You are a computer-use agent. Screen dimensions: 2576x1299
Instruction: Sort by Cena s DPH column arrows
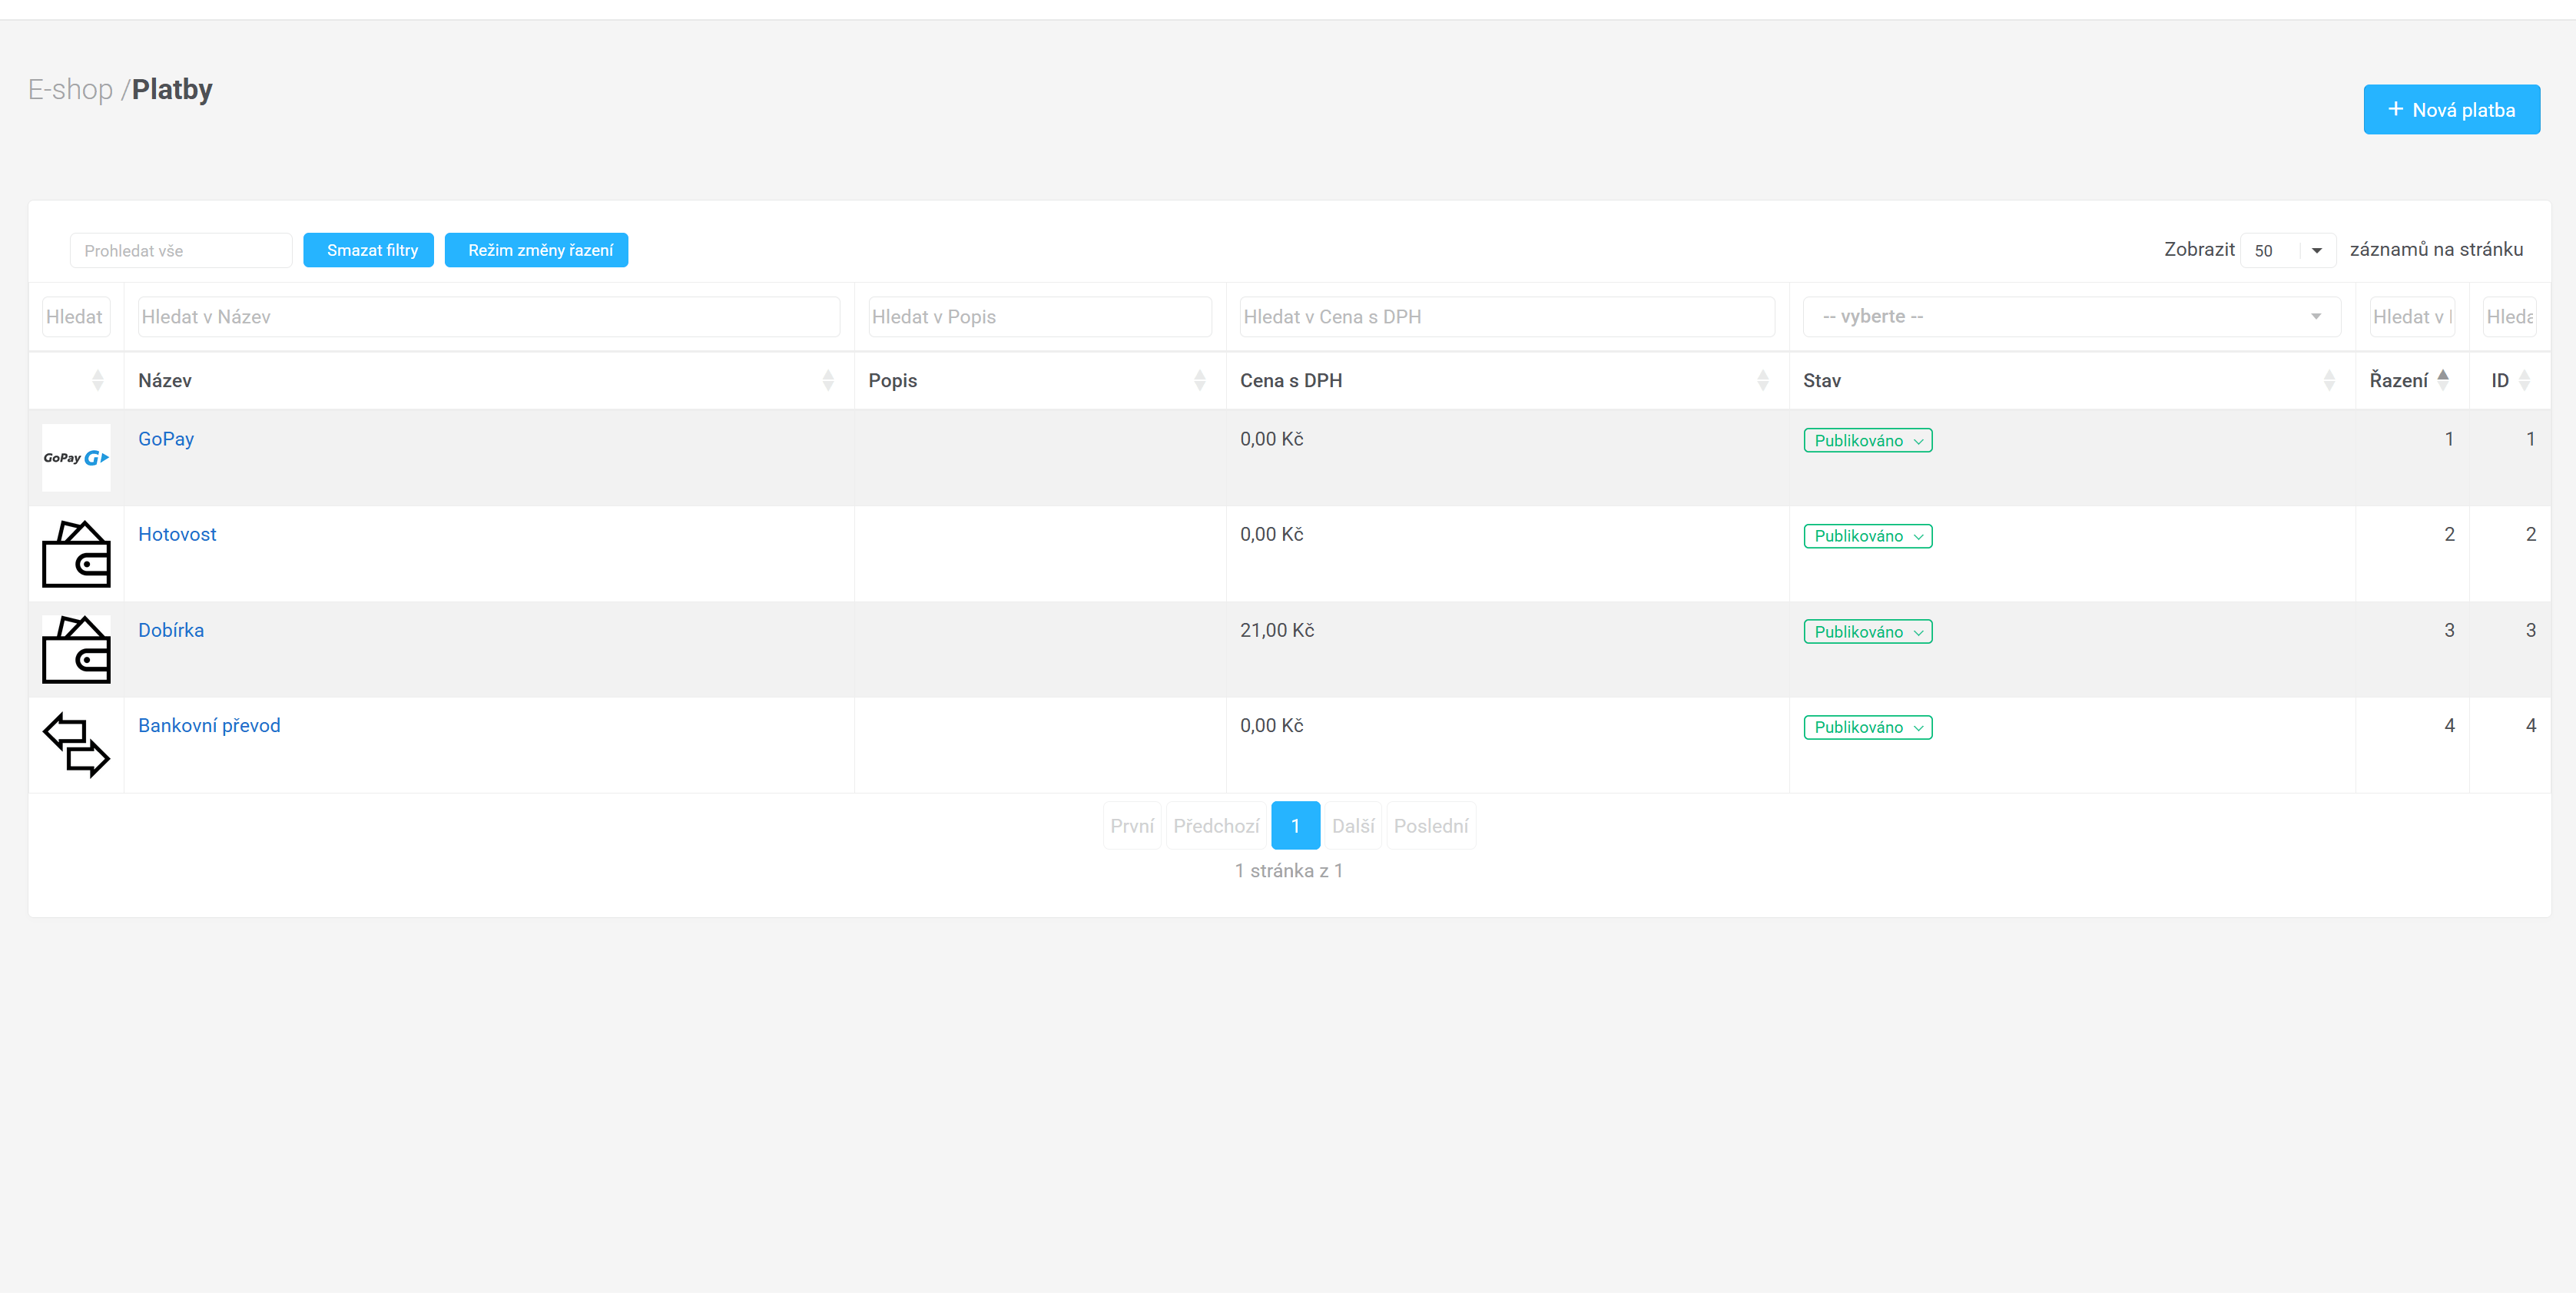[1762, 380]
